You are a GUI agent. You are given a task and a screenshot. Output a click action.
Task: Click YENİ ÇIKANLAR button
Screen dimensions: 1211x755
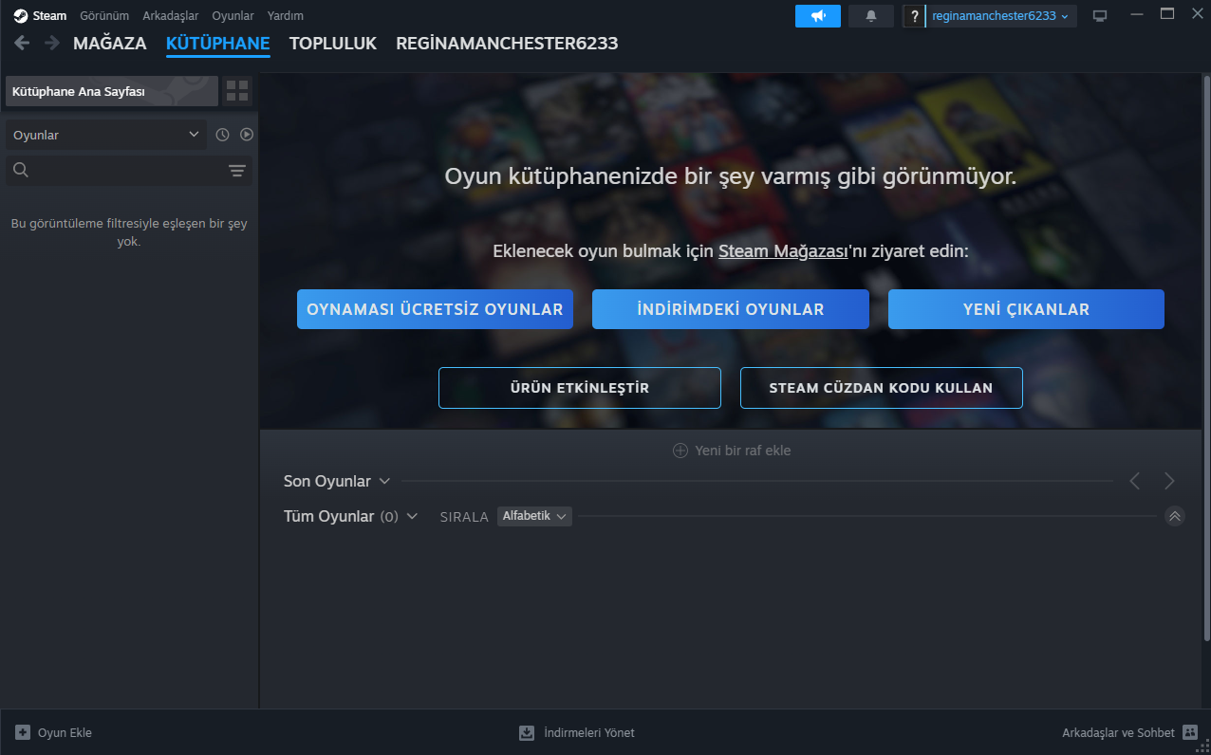point(1026,309)
